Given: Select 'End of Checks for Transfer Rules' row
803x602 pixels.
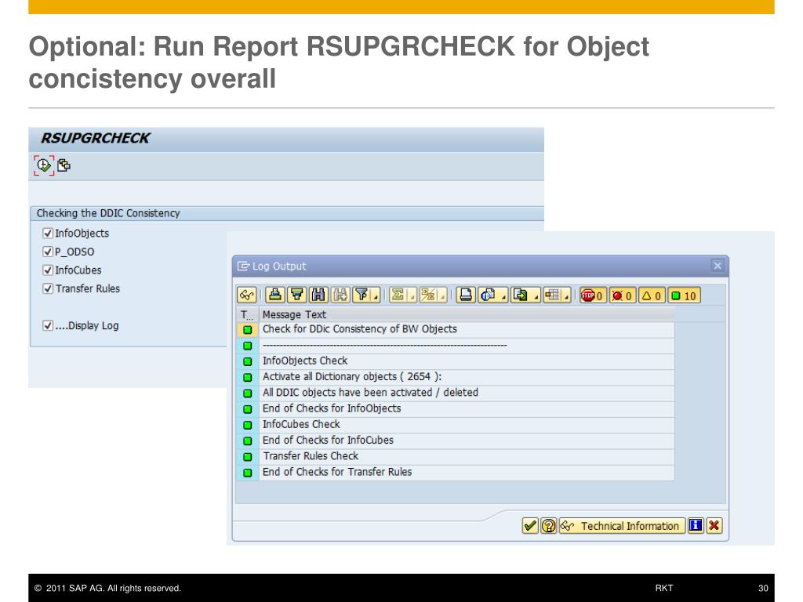Looking at the screenshot, I should [456, 472].
